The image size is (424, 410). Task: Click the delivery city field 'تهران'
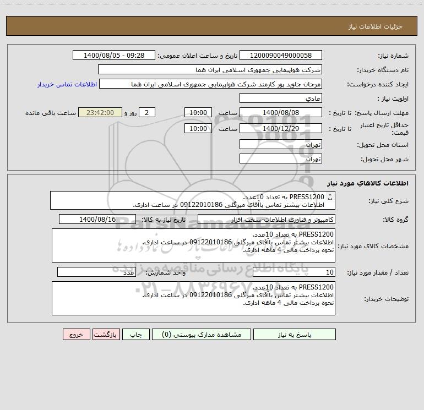point(281,158)
